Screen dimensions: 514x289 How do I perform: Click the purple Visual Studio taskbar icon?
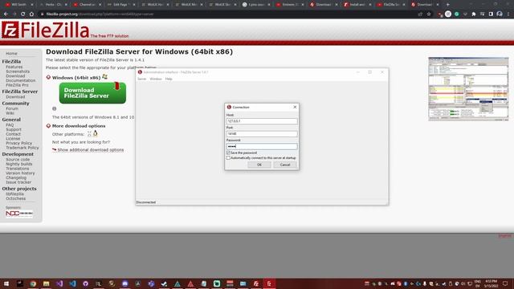point(59,283)
